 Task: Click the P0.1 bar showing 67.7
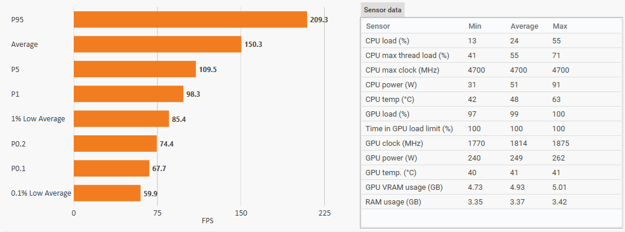pyautogui.click(x=112, y=168)
